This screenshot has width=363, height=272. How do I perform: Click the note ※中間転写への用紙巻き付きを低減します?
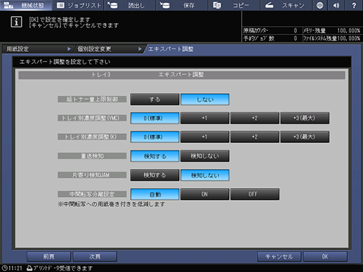[x=112, y=204]
